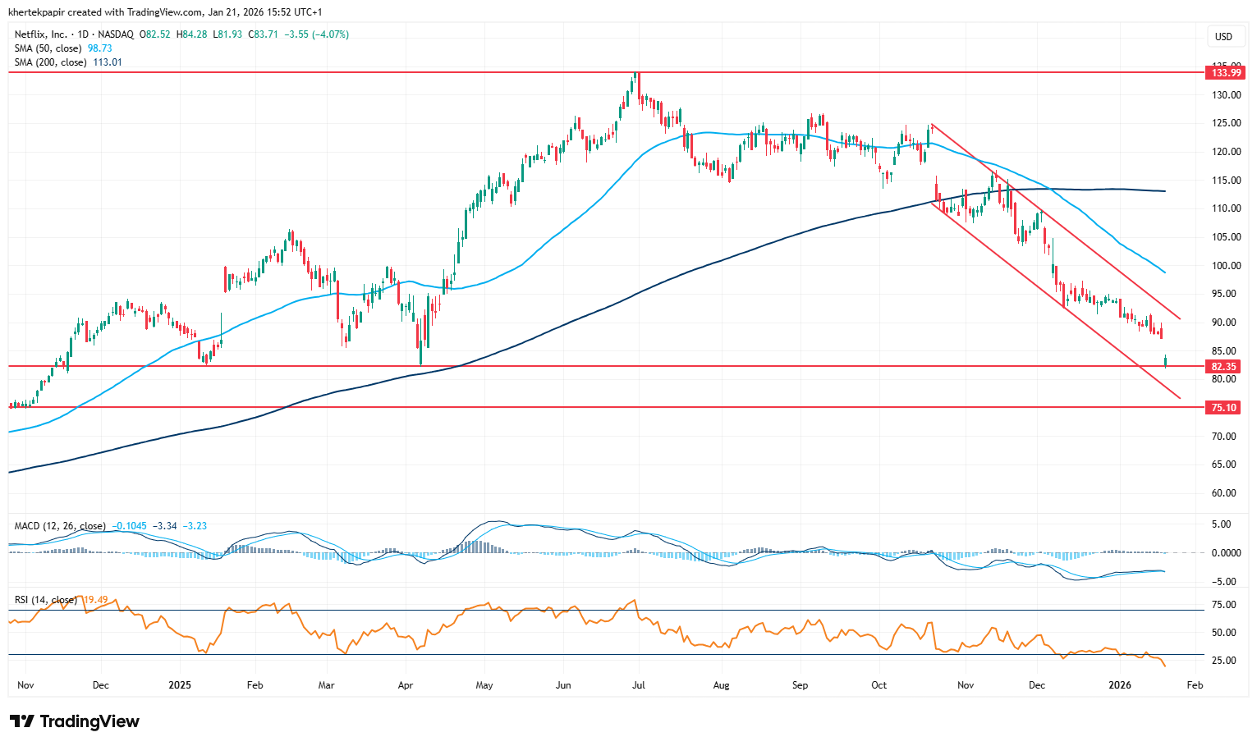Select the Jul marker on date axis
The width and height of the screenshot is (1257, 746).
coord(638,685)
